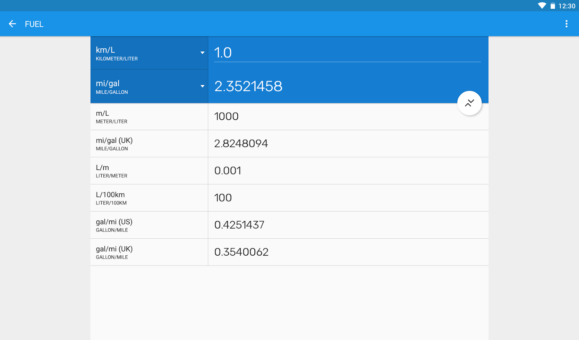Open the overflow menu with three dots
579x340 pixels.
click(x=566, y=23)
